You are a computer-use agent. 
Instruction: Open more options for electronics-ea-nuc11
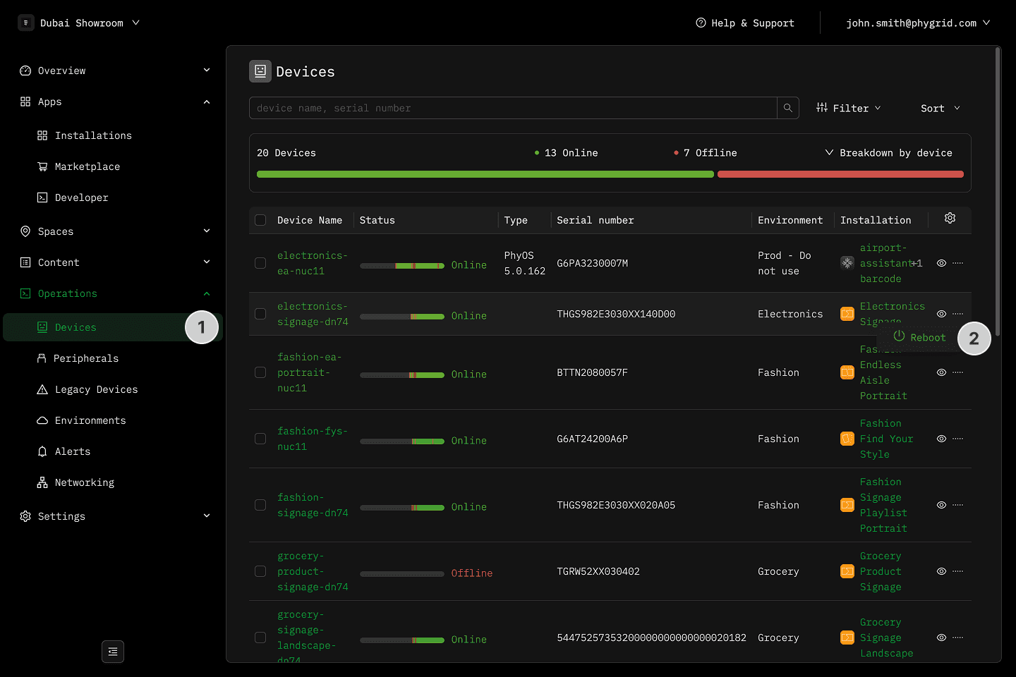tap(957, 263)
